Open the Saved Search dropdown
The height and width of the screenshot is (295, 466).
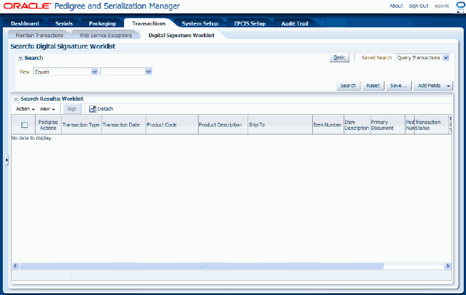[x=423, y=58]
